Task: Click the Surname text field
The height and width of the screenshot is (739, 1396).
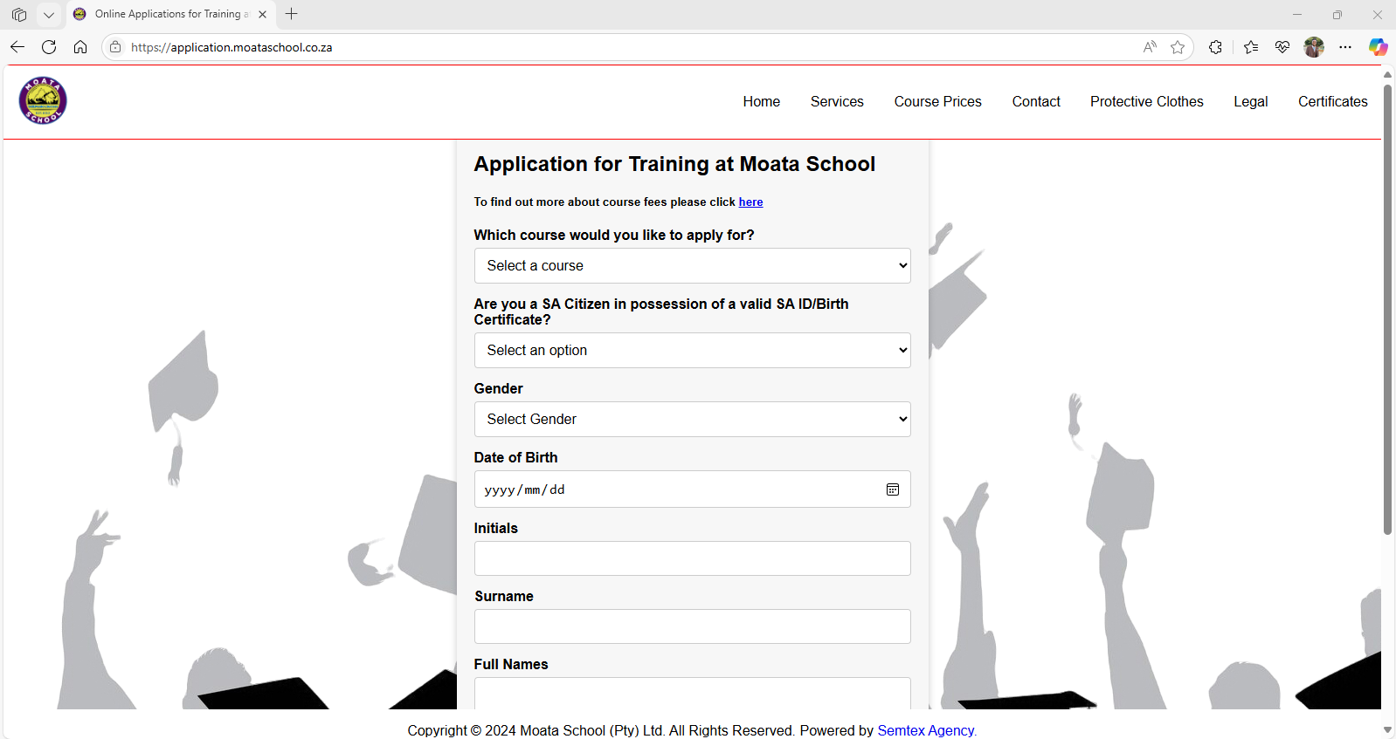Action: tap(692, 626)
